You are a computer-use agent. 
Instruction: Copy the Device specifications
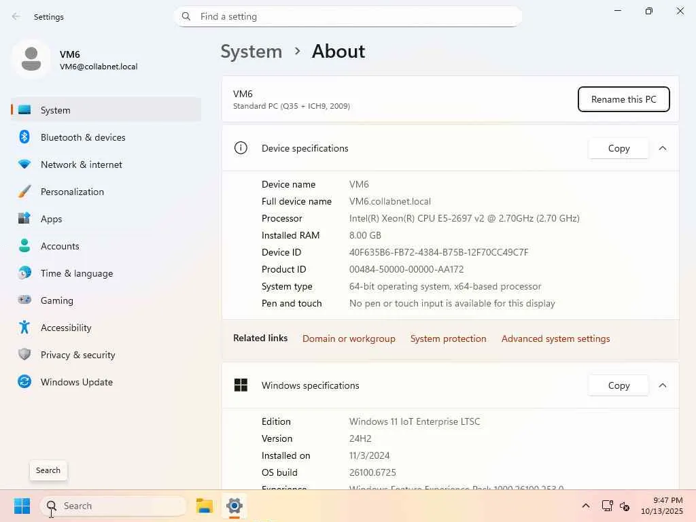coord(619,148)
